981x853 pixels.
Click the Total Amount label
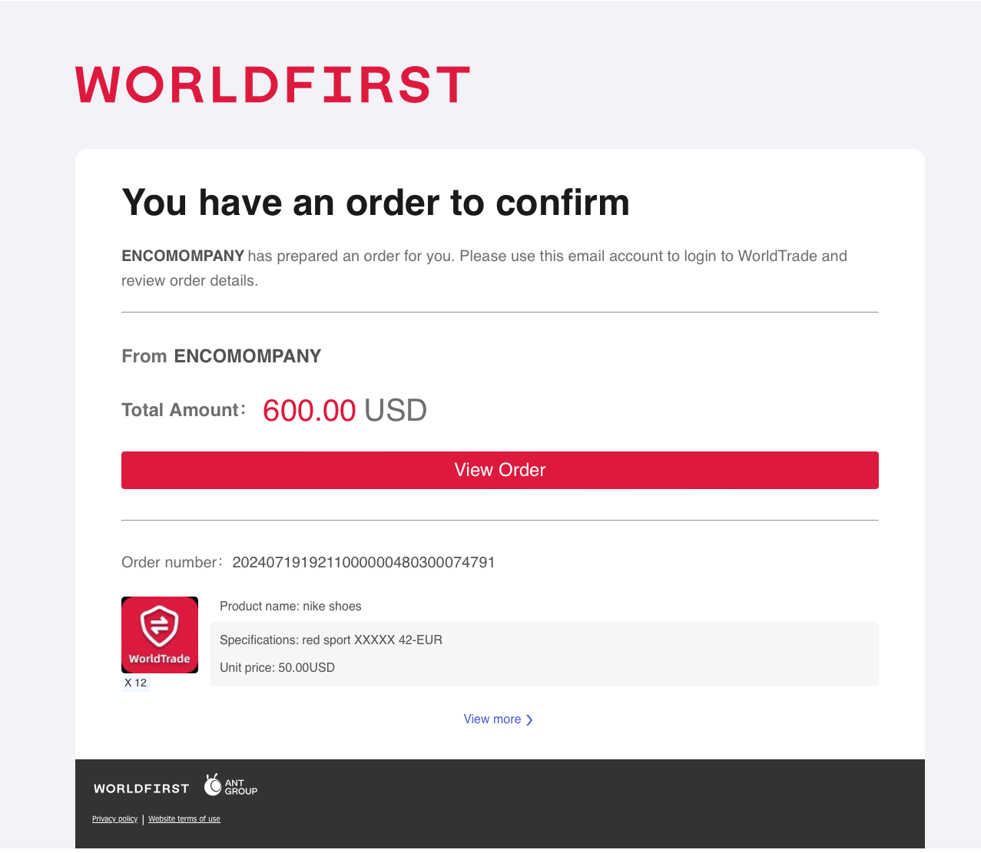click(181, 410)
